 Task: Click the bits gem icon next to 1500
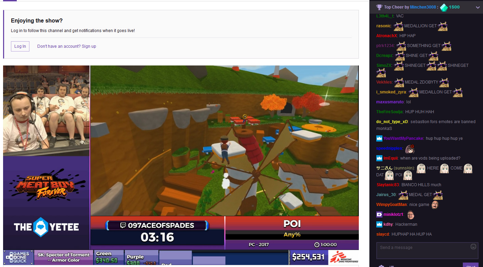[443, 7]
